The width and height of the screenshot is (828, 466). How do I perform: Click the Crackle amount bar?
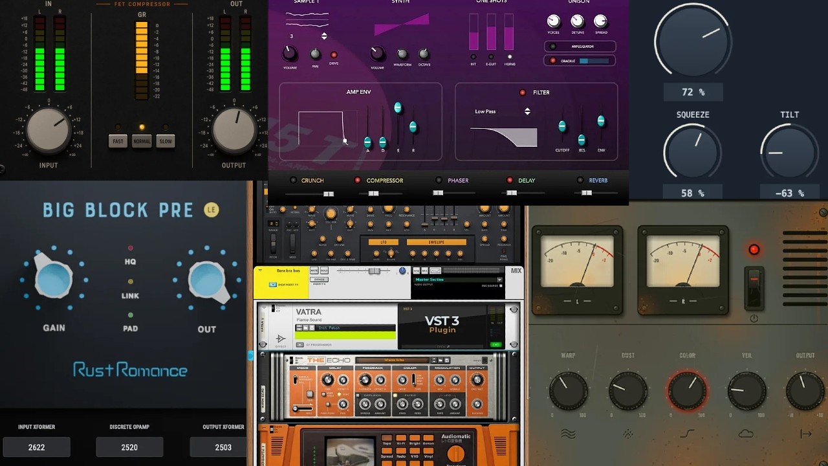[x=594, y=61]
